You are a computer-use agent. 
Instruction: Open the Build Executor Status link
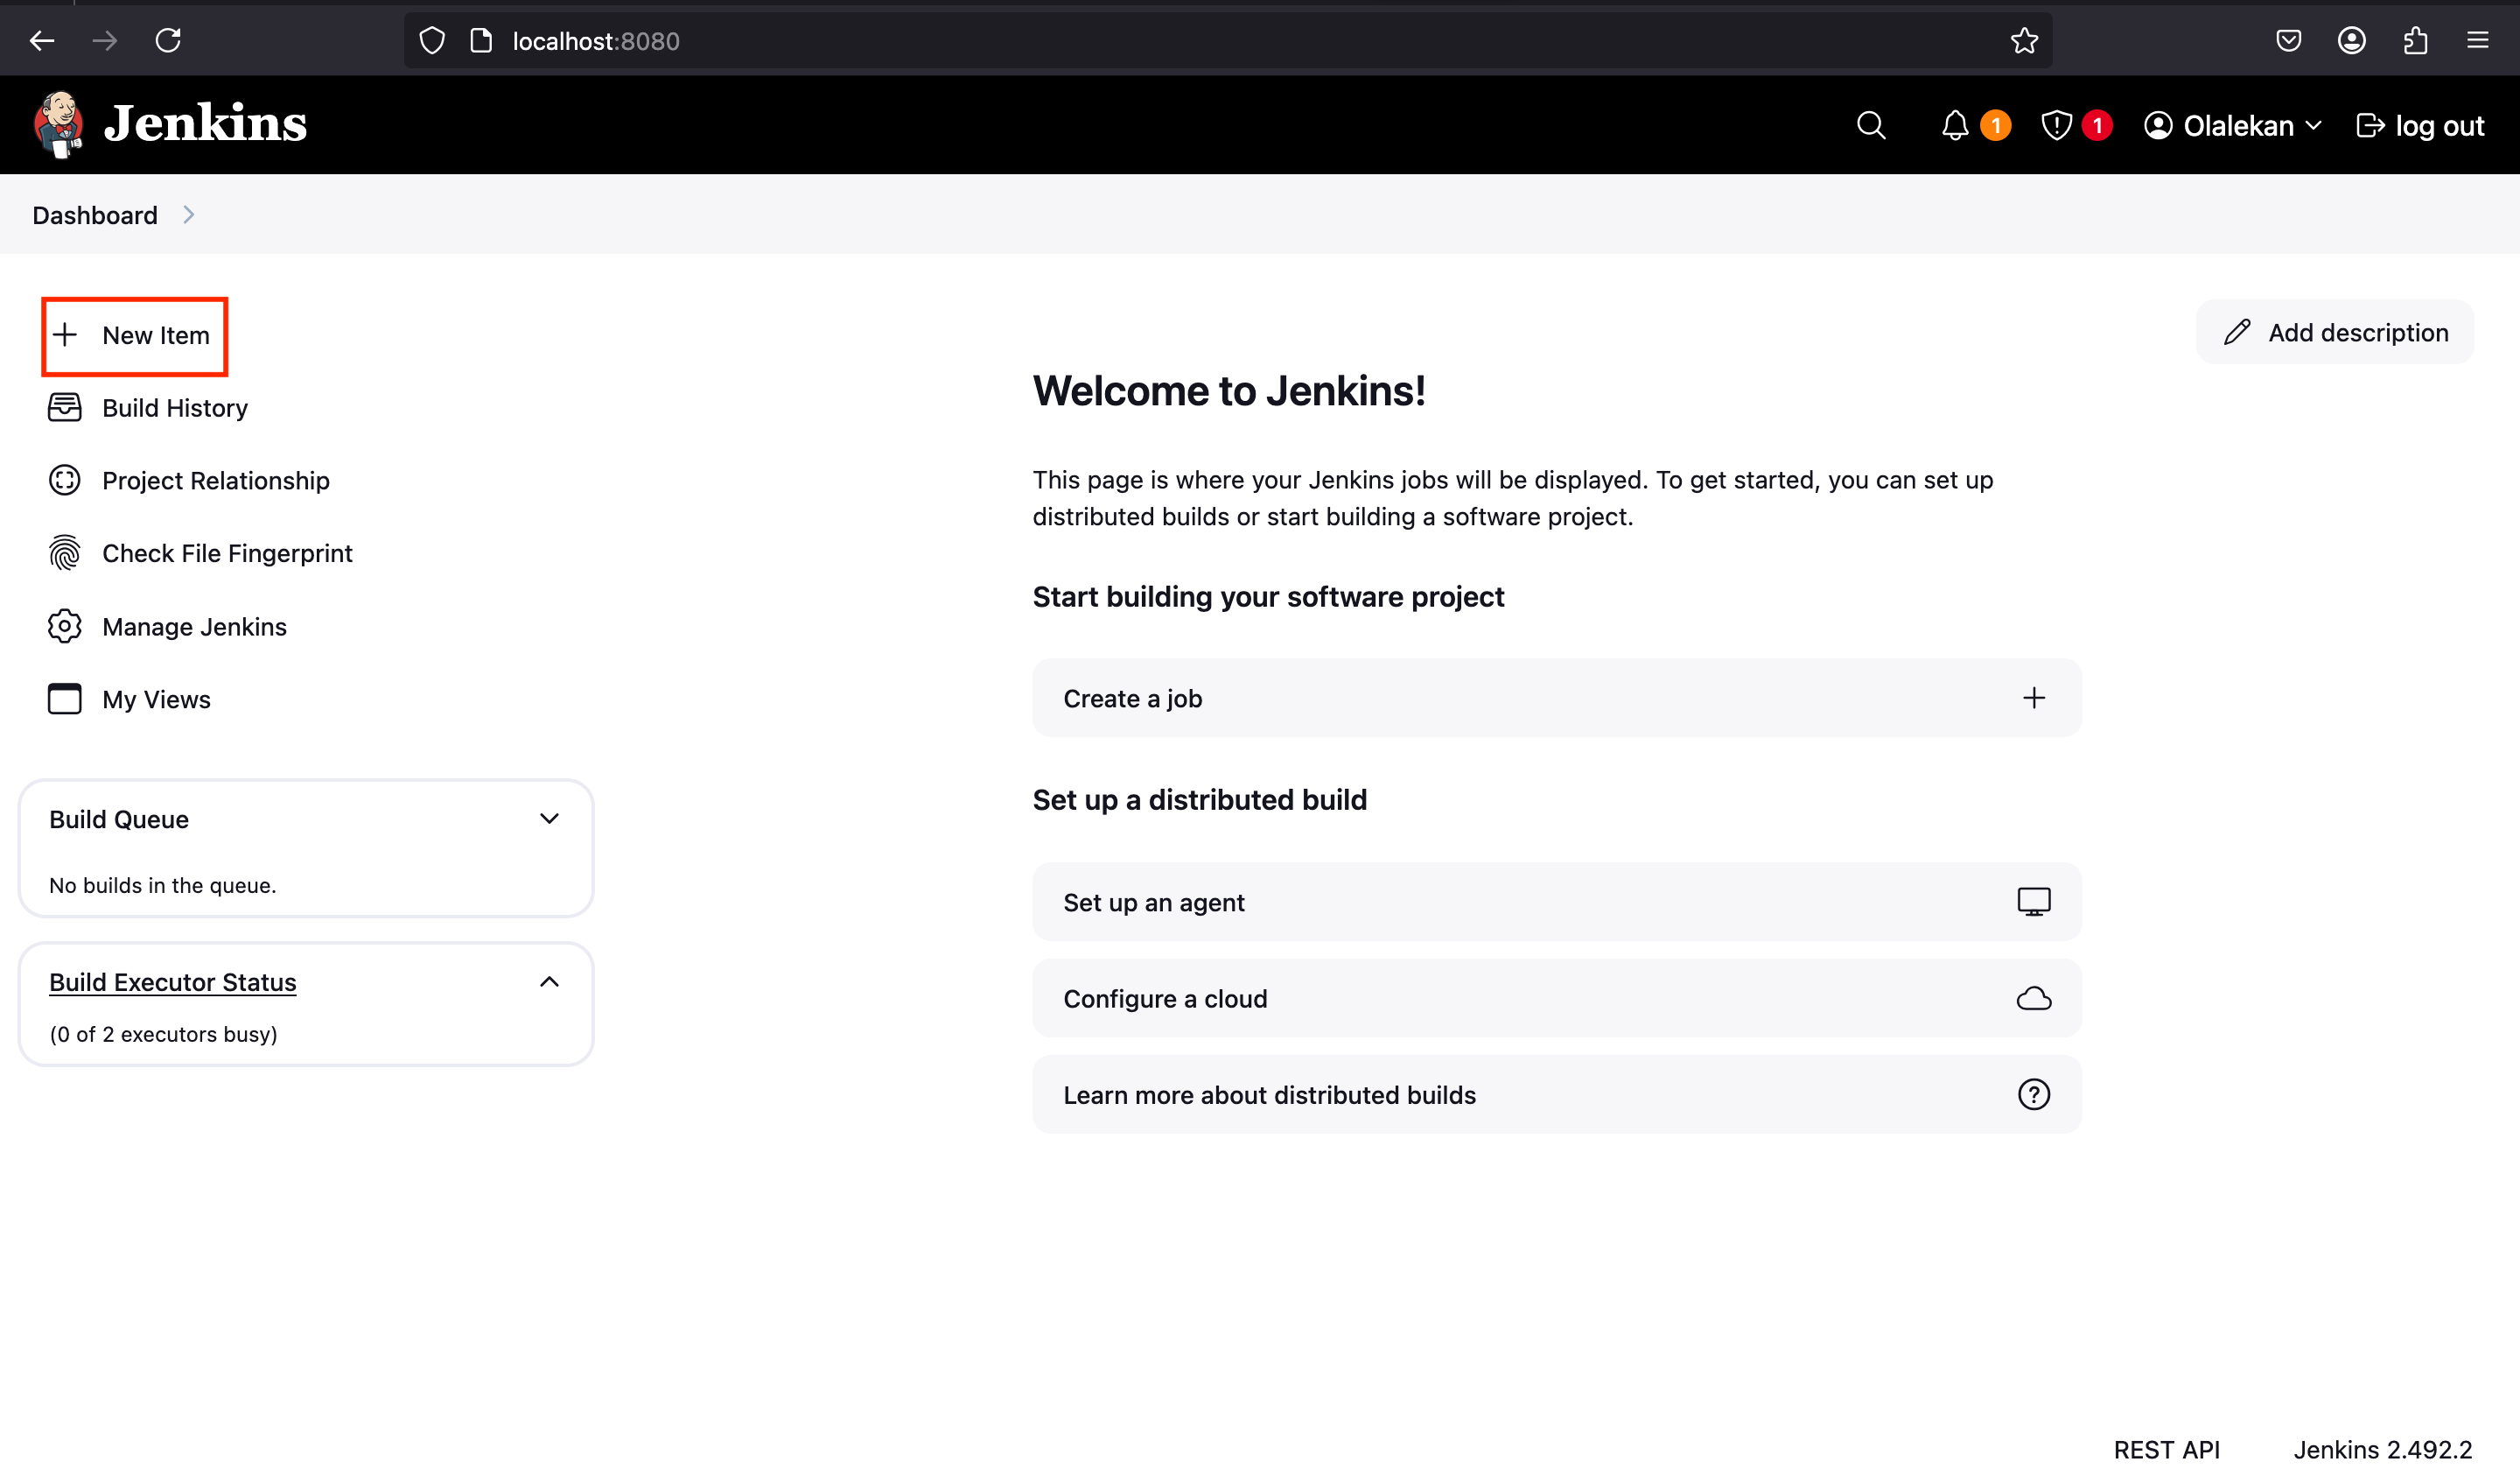(173, 982)
